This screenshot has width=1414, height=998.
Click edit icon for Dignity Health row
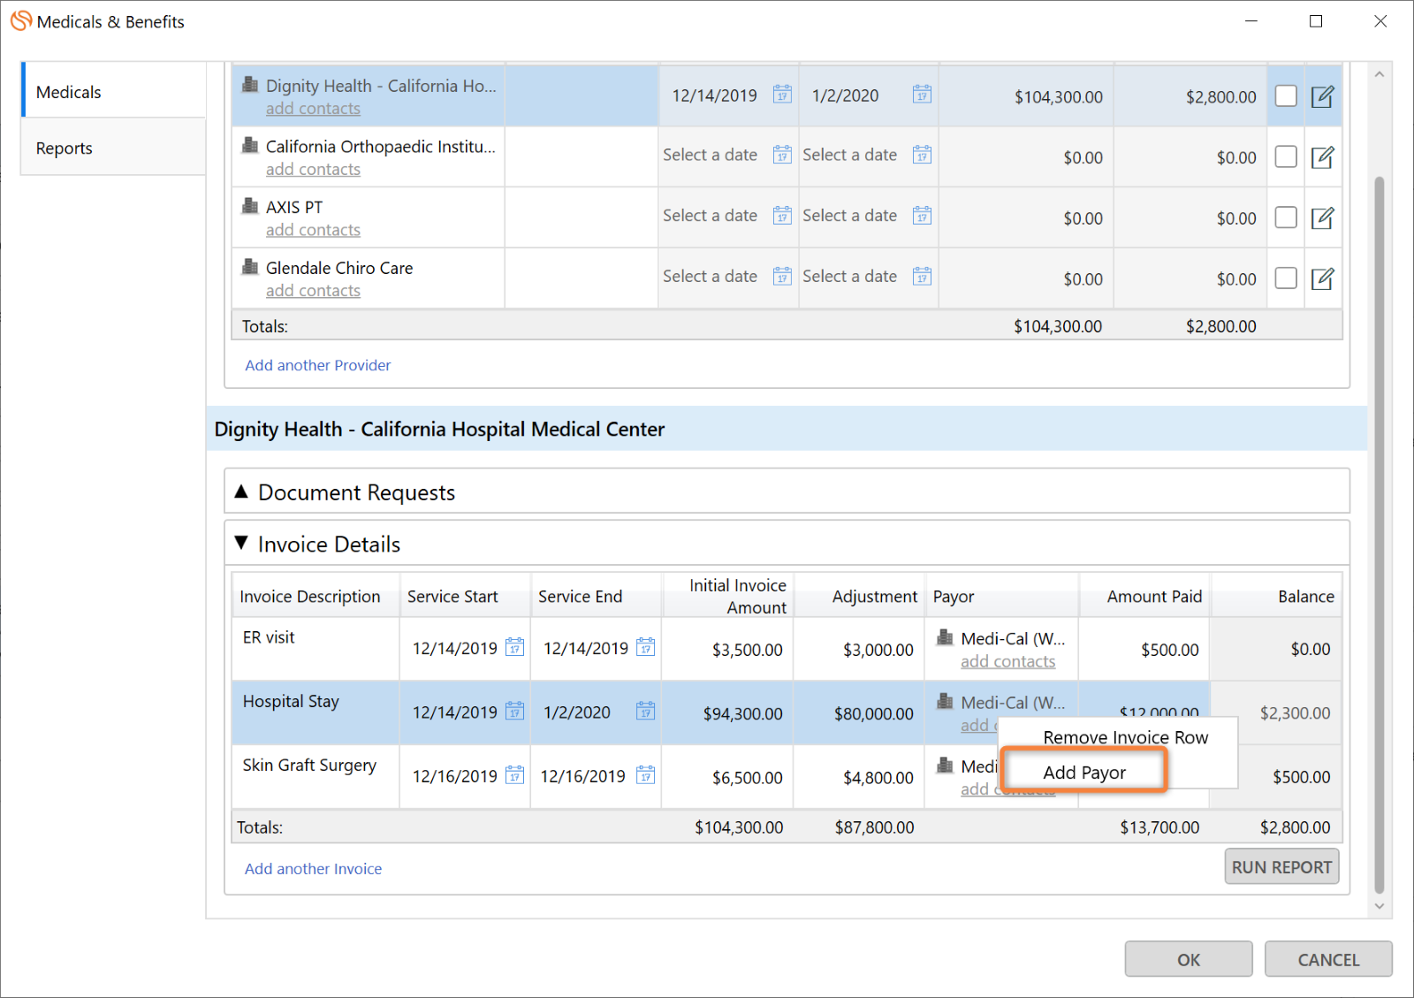1322,96
